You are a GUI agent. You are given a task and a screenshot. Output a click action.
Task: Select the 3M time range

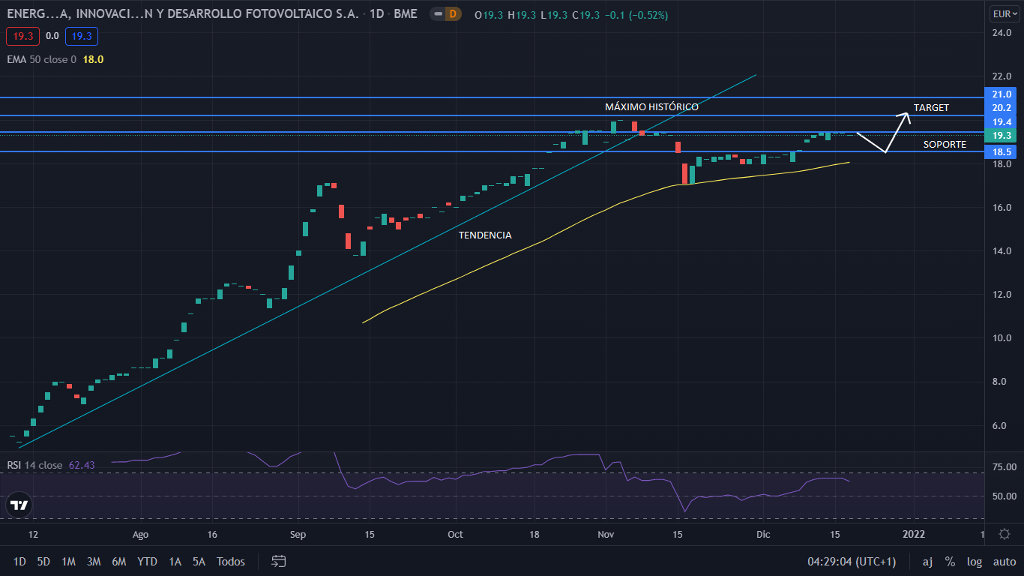tap(94, 562)
